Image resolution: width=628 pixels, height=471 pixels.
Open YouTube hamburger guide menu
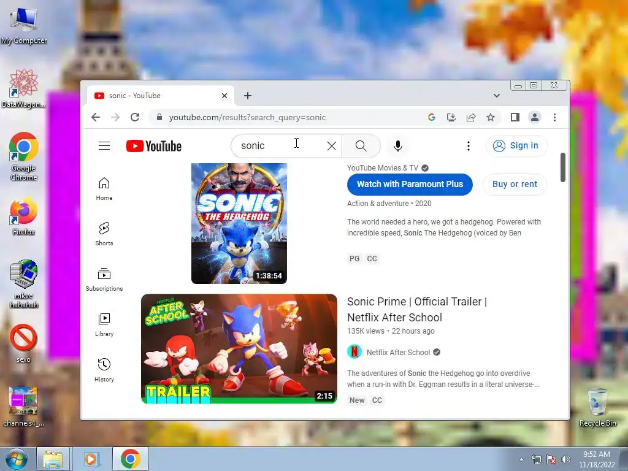104,146
